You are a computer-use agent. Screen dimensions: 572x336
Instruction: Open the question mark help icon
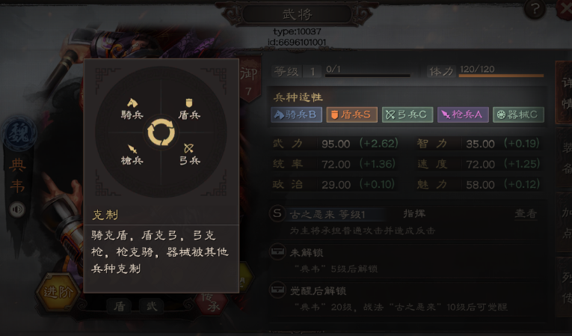point(535,9)
